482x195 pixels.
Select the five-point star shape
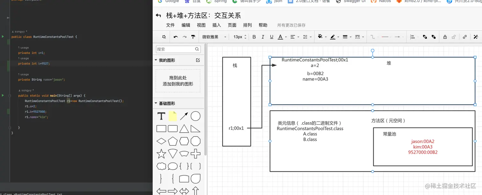pos(161,154)
